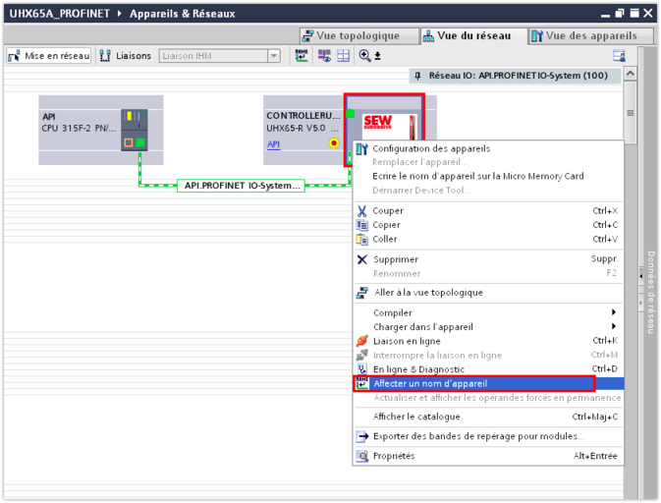Click the Mise en réseau toolbar button
The image size is (661, 503).
point(49,56)
